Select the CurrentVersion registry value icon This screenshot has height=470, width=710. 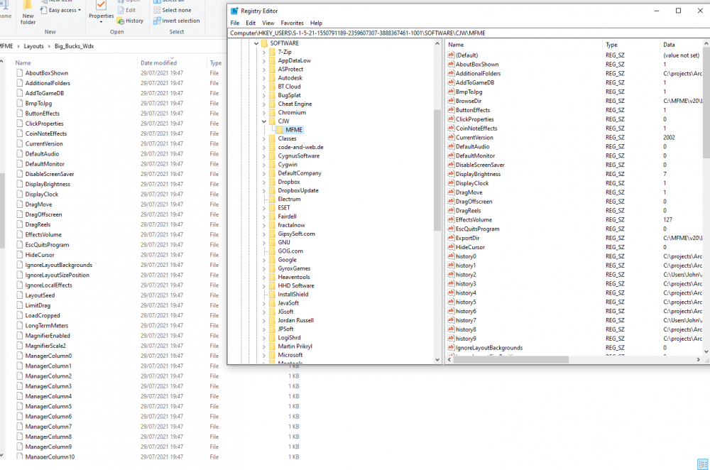[x=451, y=138]
